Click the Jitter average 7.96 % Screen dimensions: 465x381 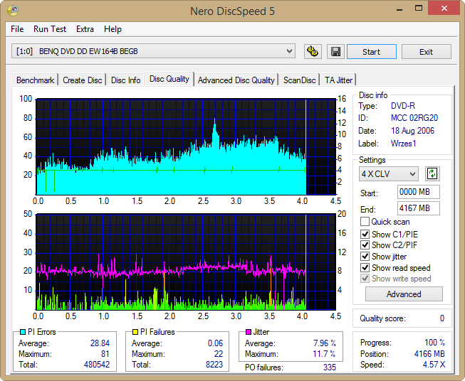coord(325,343)
